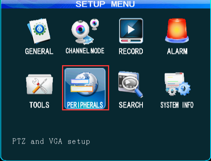This screenshot has width=211, height=161.
Task: Click the TOOLS label
Action: (39, 105)
